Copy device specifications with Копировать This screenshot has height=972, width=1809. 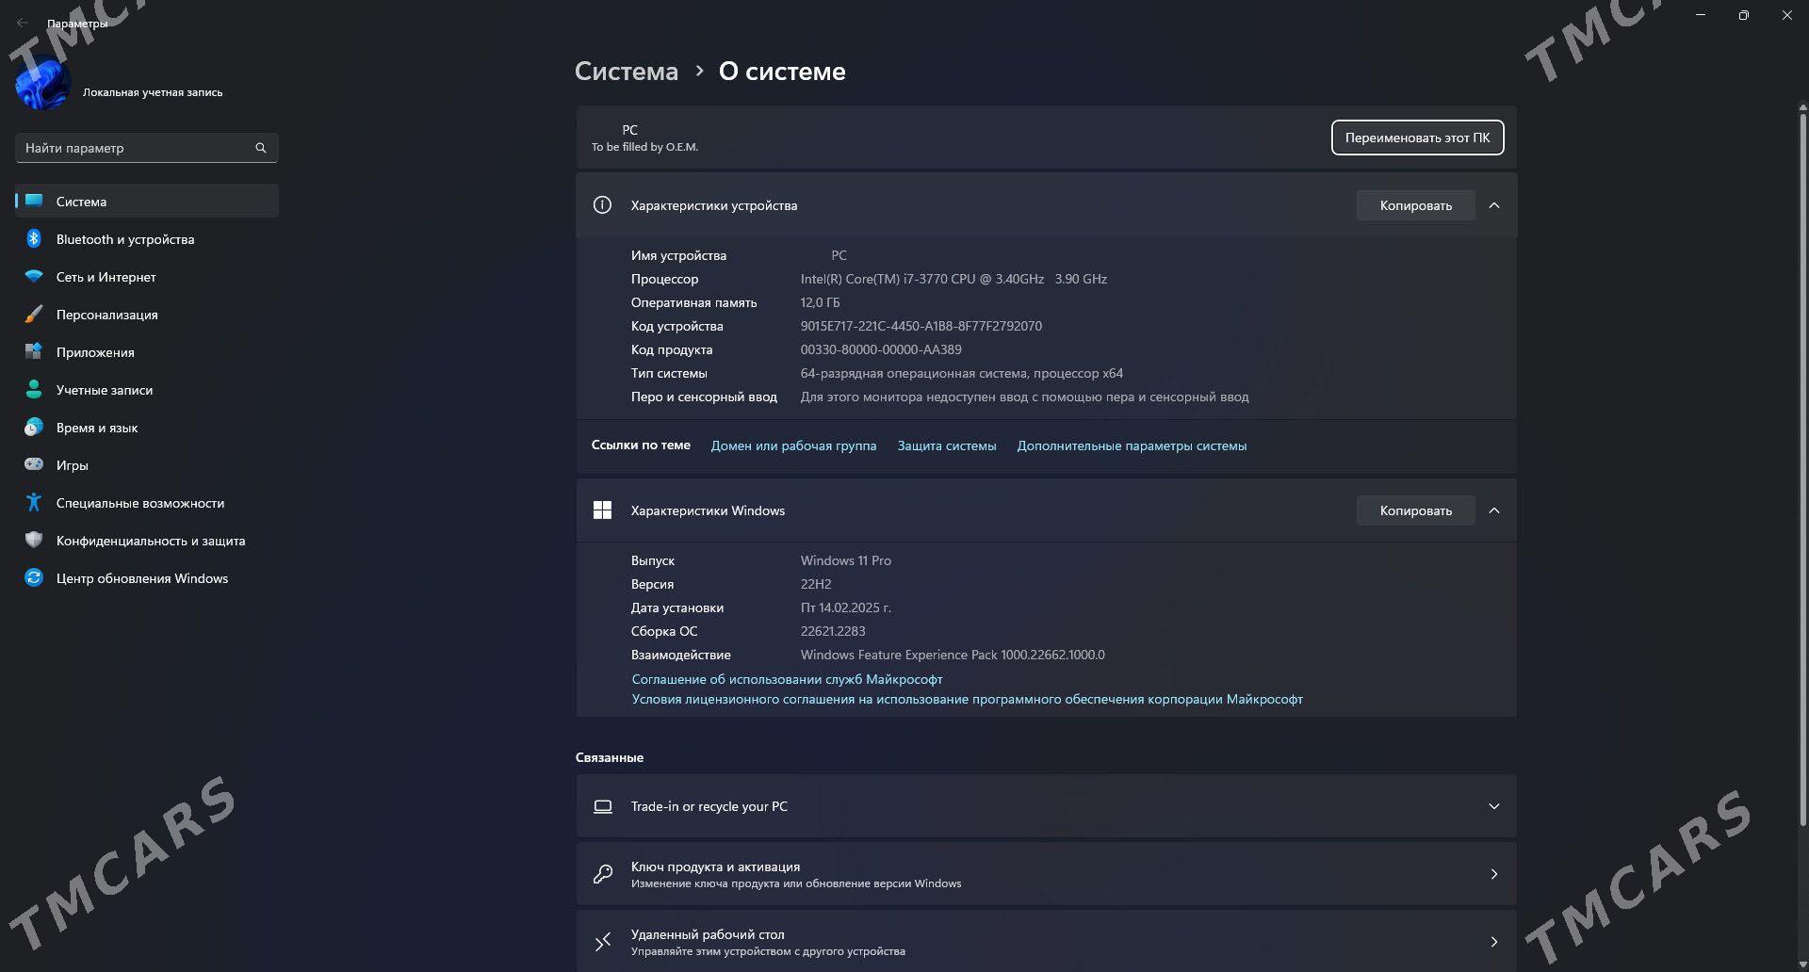click(x=1415, y=205)
